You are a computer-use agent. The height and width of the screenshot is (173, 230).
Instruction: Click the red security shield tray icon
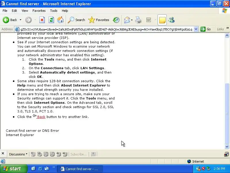pyautogui.click(x=203, y=169)
